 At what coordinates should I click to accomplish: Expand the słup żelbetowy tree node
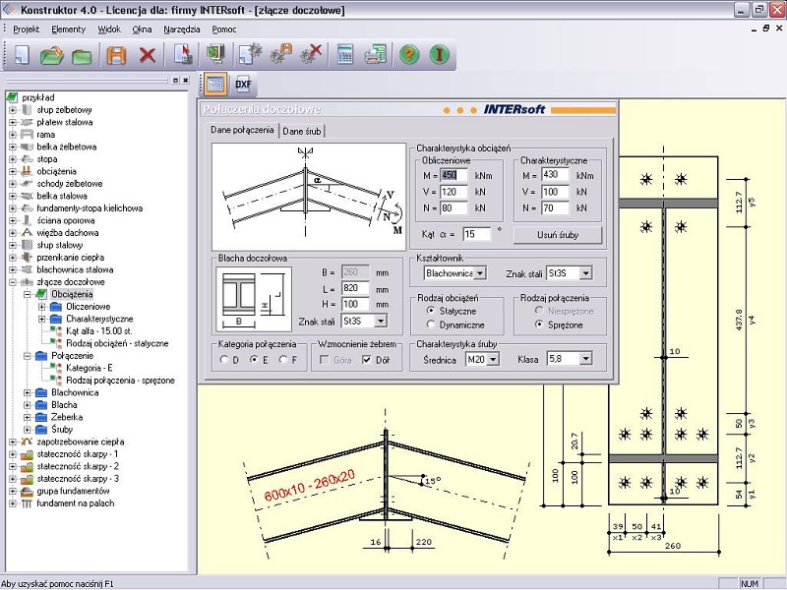coord(13,110)
